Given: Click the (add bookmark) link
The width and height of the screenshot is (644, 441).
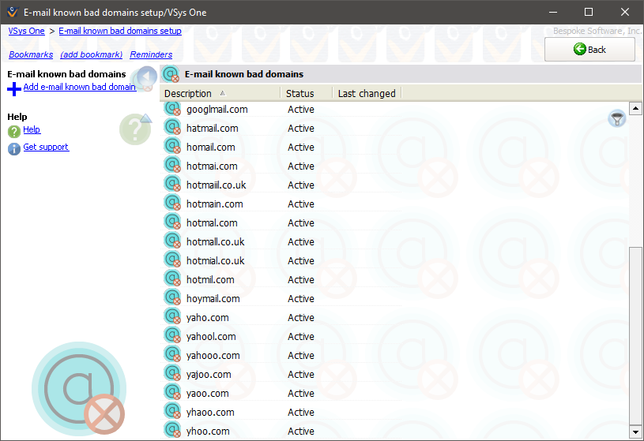Looking at the screenshot, I should click(x=91, y=54).
